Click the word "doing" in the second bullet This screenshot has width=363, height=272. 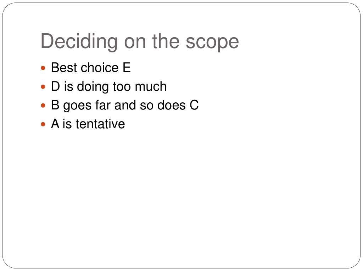pos(93,87)
